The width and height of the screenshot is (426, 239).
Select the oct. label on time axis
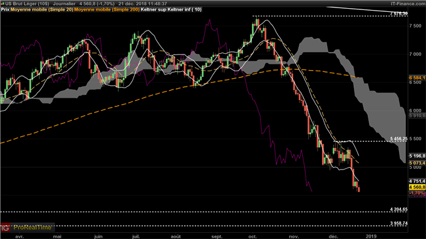click(252, 236)
